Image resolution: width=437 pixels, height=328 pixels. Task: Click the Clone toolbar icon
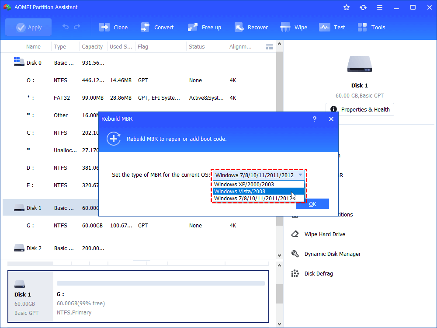pos(105,27)
